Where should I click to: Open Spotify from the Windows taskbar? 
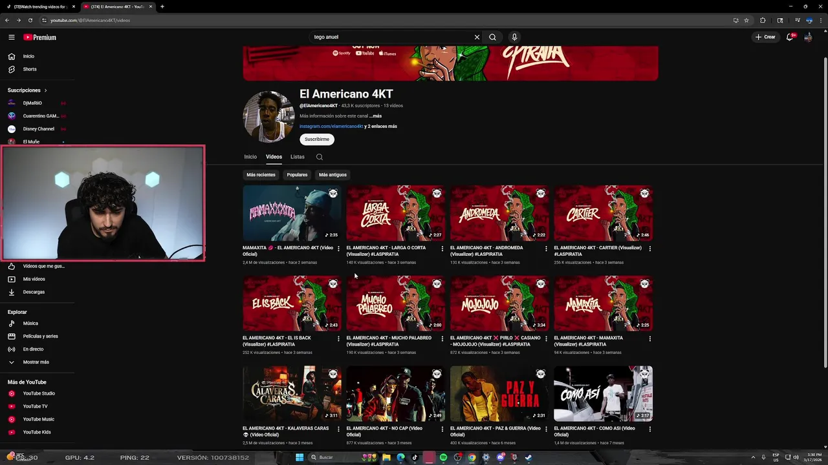[x=443, y=457]
